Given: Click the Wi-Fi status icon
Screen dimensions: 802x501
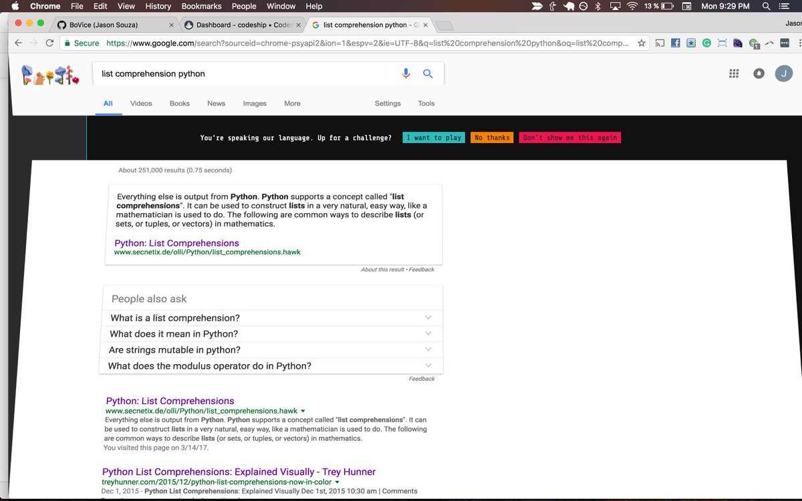Looking at the screenshot, I should click(632, 6).
